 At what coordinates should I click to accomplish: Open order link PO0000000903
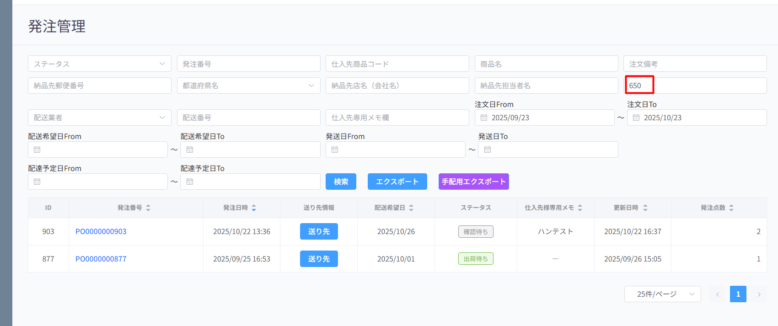click(101, 231)
